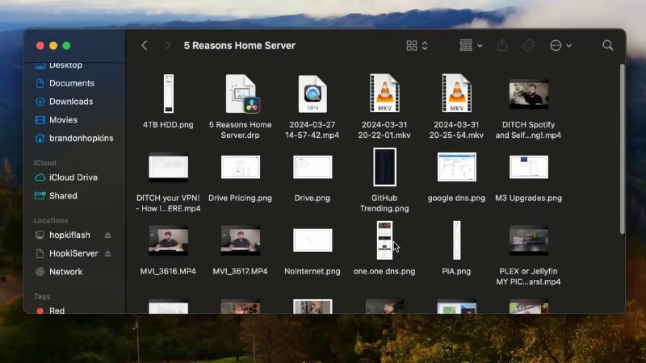Minimize the window with yellow button

click(x=53, y=46)
